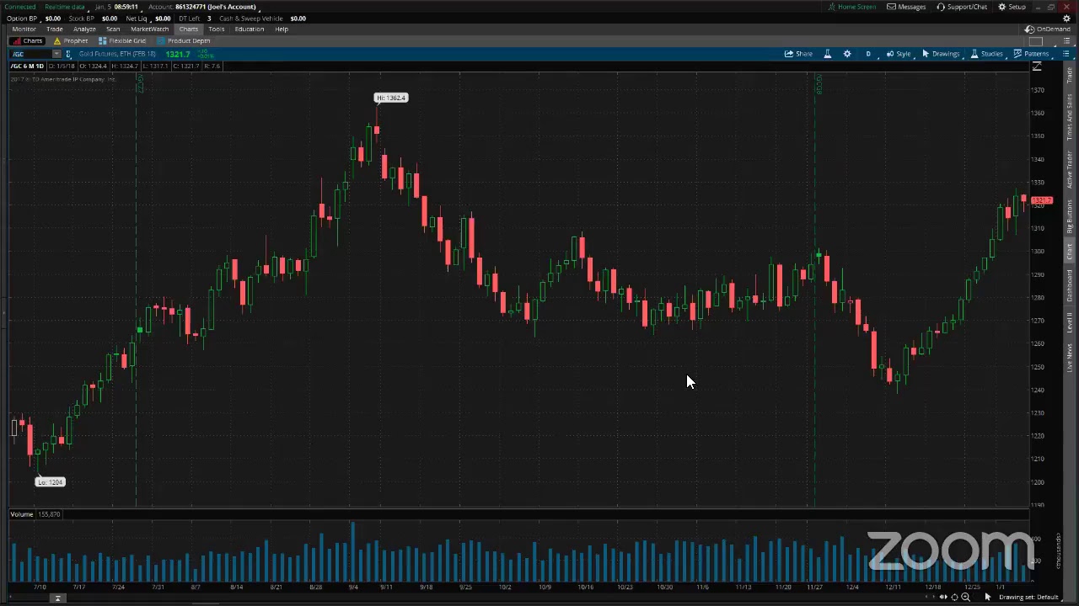Expand the /GC symbol dropdown arrow
Image resolution: width=1079 pixels, height=606 pixels.
coord(56,54)
